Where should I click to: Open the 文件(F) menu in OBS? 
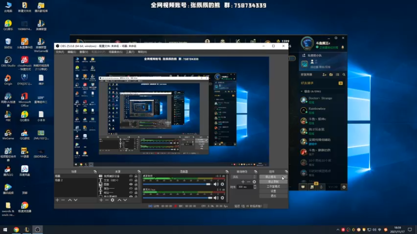pos(60,52)
